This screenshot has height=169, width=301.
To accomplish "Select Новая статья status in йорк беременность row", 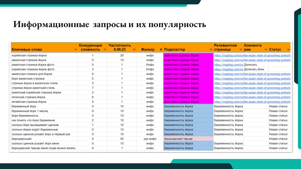I will click(x=279, y=116).
